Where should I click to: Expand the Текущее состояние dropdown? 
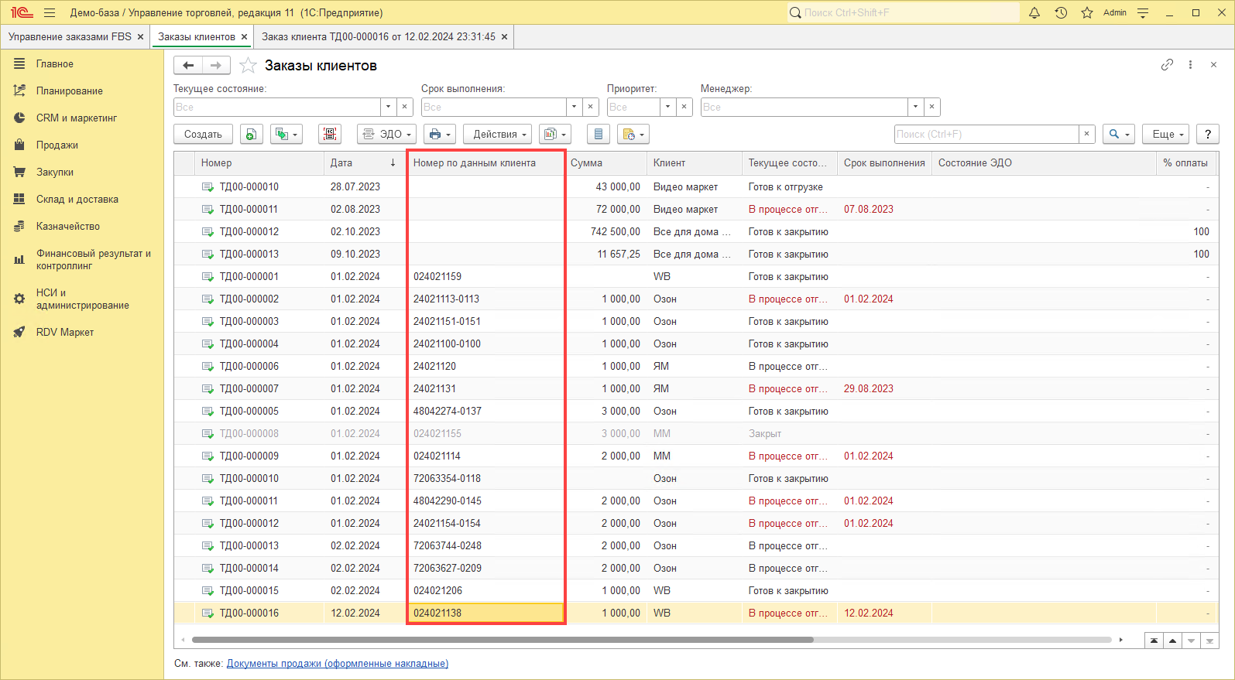pyautogui.click(x=388, y=107)
